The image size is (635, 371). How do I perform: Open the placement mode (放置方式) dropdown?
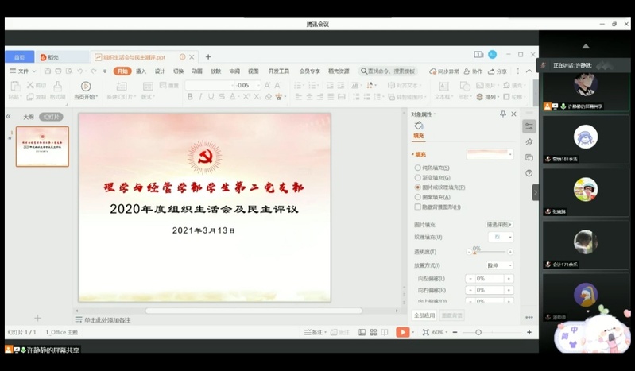point(499,265)
